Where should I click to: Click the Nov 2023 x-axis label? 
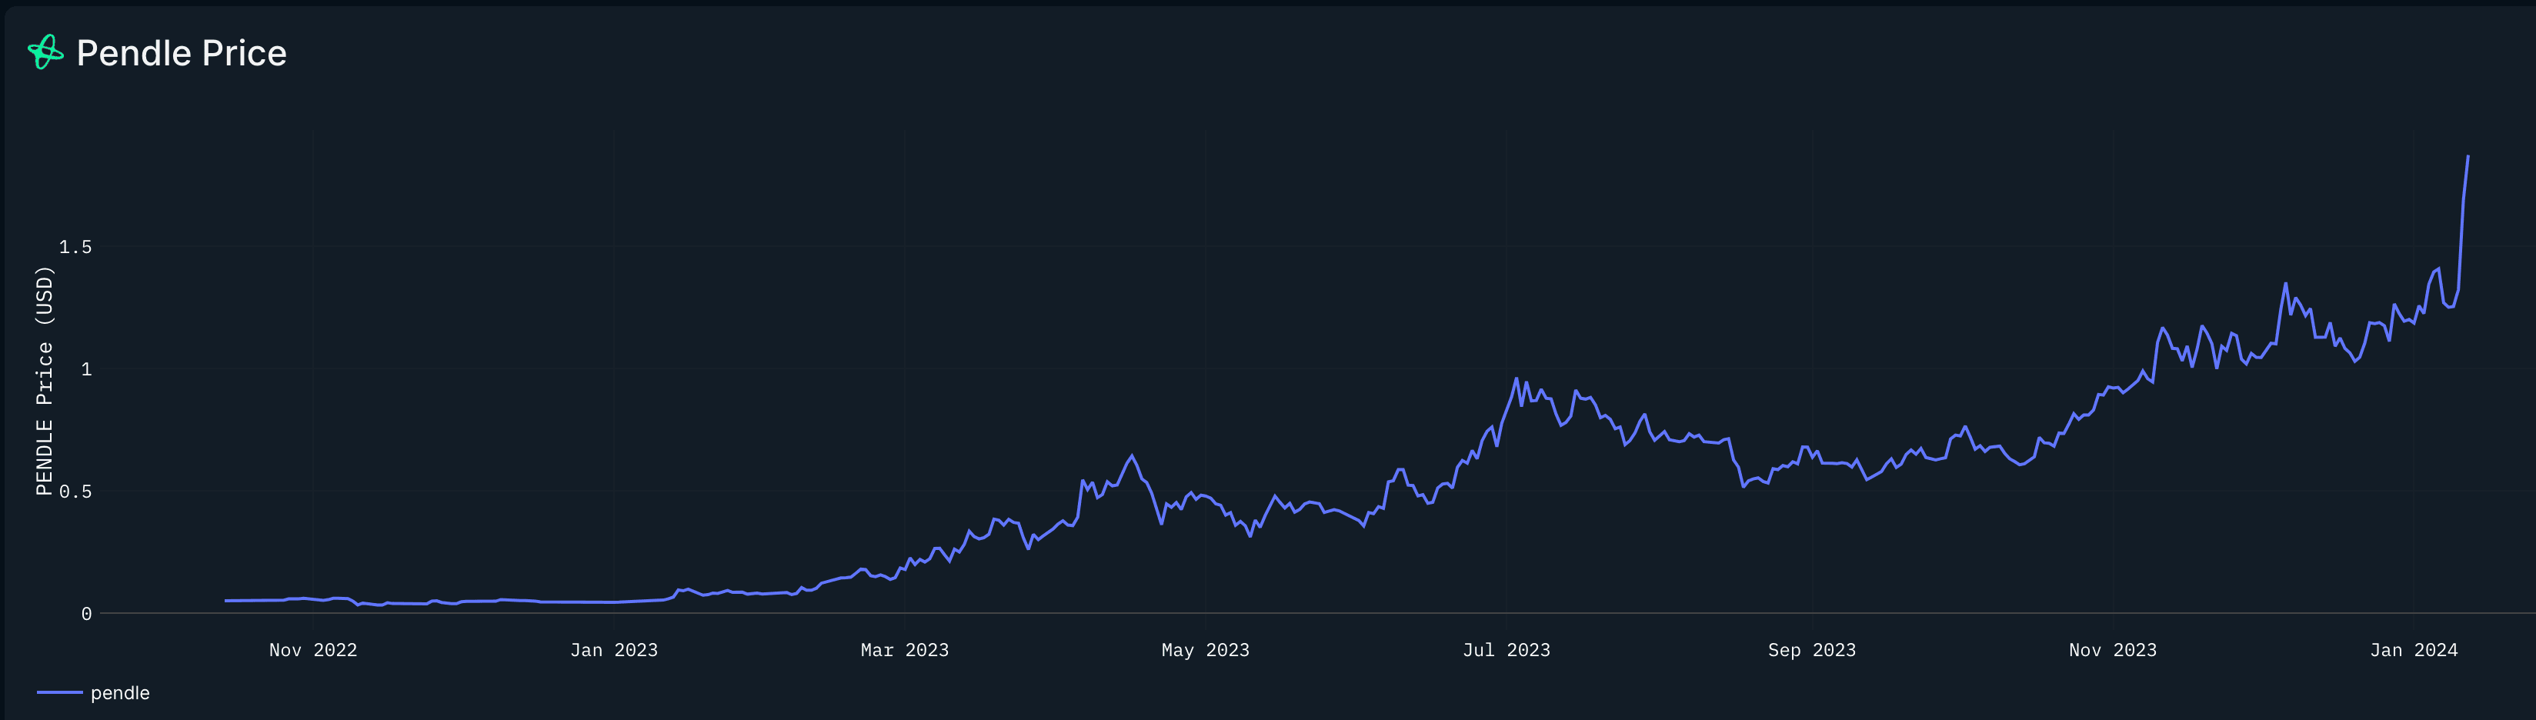2112,650
